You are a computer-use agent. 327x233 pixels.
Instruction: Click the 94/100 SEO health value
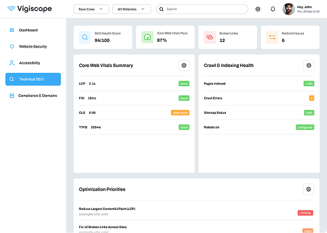[x=102, y=41]
